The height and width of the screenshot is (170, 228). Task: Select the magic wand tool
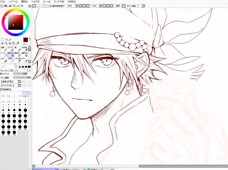coord(10,39)
